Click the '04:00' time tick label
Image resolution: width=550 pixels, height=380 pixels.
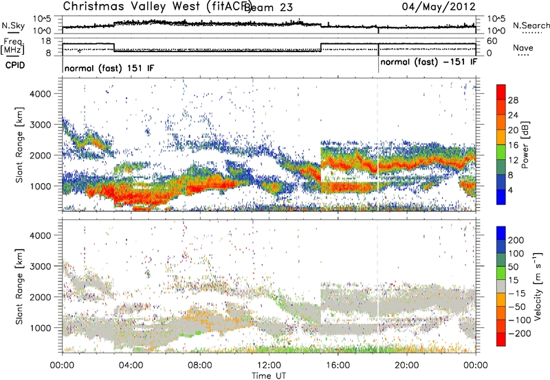(131, 366)
